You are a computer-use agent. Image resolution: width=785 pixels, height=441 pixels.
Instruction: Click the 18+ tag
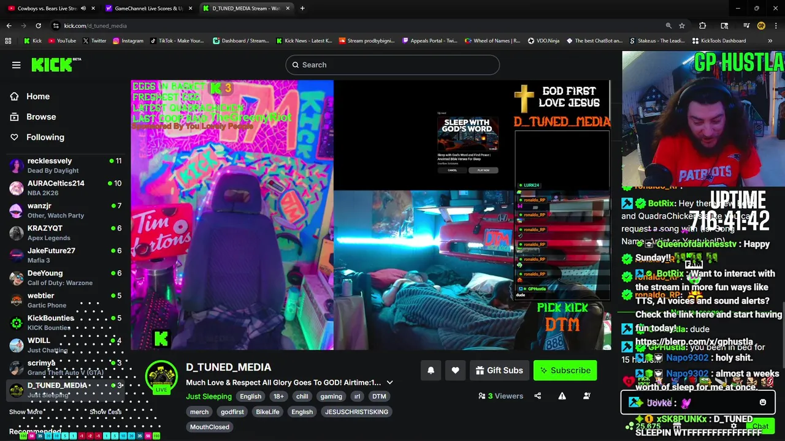tap(278, 397)
